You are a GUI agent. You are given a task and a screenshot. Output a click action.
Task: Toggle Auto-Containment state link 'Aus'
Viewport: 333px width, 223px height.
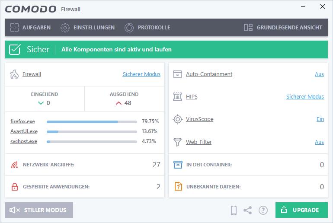click(319, 74)
